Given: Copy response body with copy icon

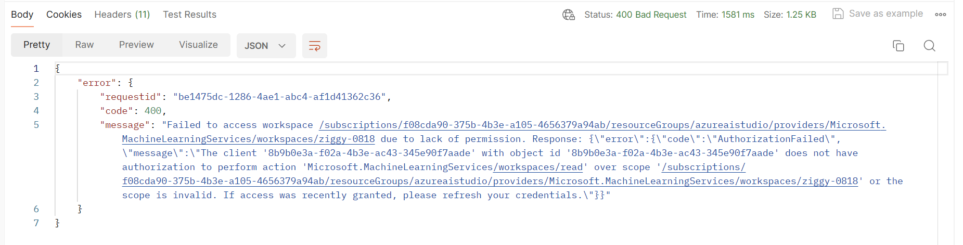Looking at the screenshot, I should 898,46.
